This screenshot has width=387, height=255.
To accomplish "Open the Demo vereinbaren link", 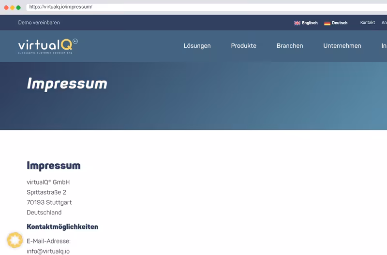I will click(x=39, y=23).
